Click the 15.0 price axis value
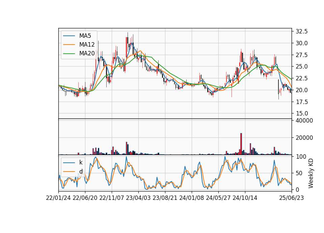The image size is (324, 233). click(302, 113)
